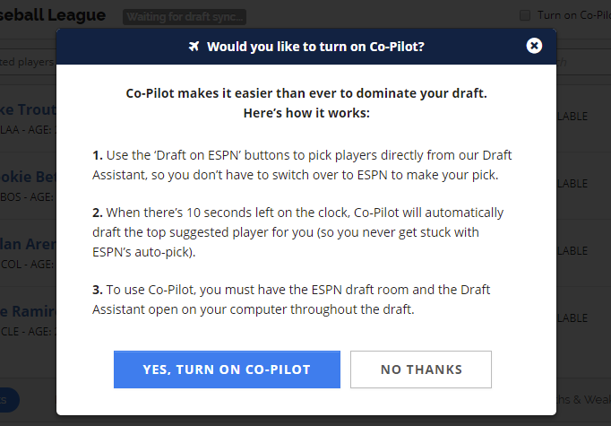This screenshot has height=426, width=611.
Task: Click the drafted players filter text at top left
Action: click(27, 62)
